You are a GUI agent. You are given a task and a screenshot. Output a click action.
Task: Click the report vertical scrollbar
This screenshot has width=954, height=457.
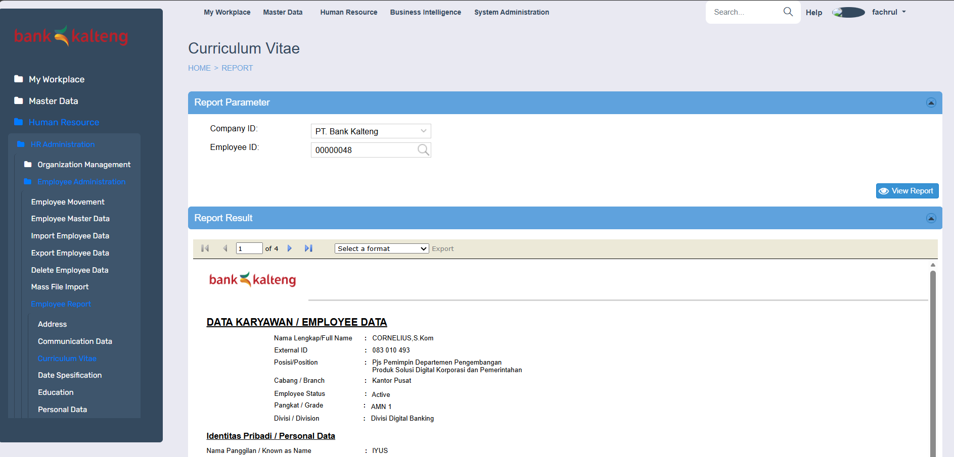tap(933, 353)
